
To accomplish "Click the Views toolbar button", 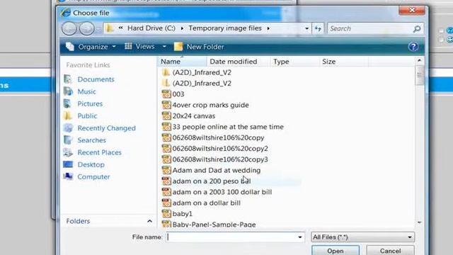I will point(140,47).
